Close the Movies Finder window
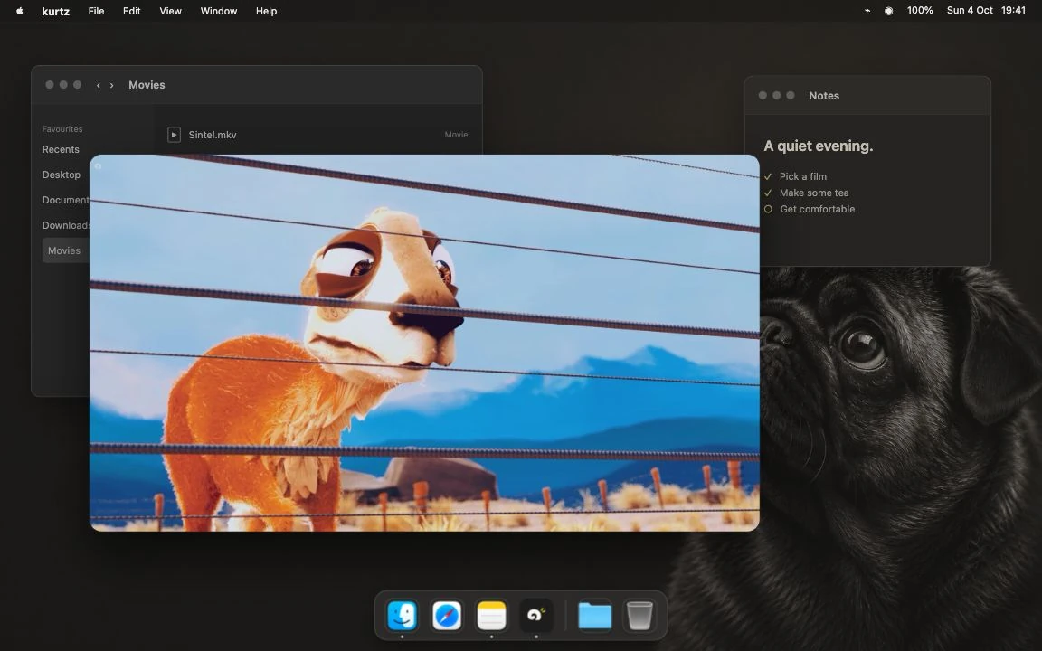The image size is (1042, 651). (x=49, y=85)
